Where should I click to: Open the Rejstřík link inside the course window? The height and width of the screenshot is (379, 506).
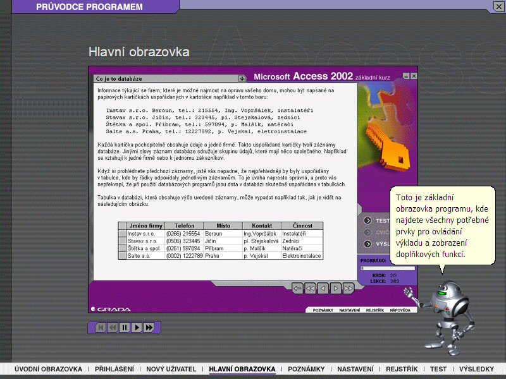click(x=375, y=310)
